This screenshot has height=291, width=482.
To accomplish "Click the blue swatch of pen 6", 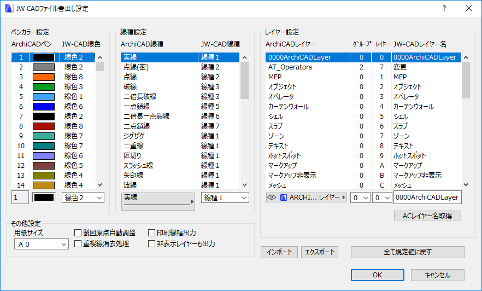I will [44, 107].
